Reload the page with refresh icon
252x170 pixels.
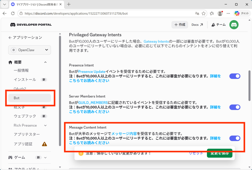point(13,14)
